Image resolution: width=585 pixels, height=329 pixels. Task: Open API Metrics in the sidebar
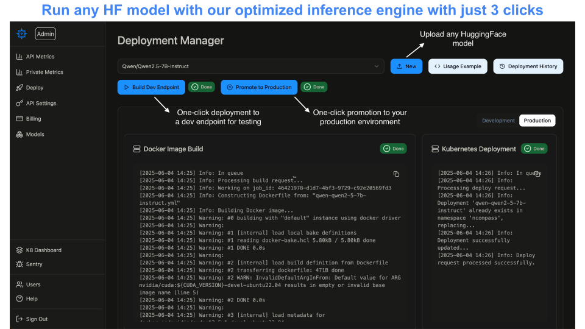click(x=40, y=57)
